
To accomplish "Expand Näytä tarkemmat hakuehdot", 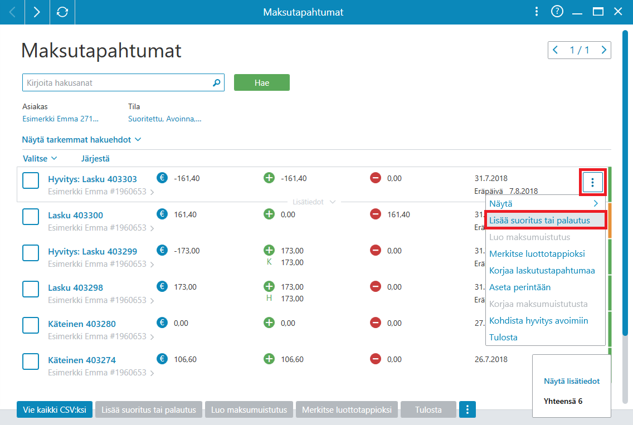I will click(81, 140).
